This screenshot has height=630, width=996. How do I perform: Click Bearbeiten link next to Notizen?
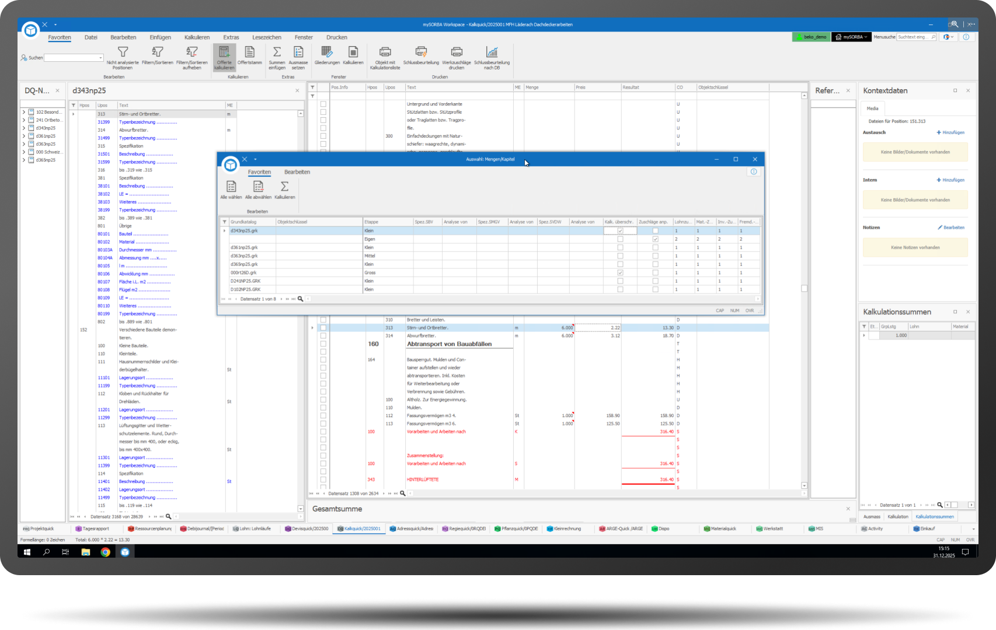pyautogui.click(x=951, y=228)
